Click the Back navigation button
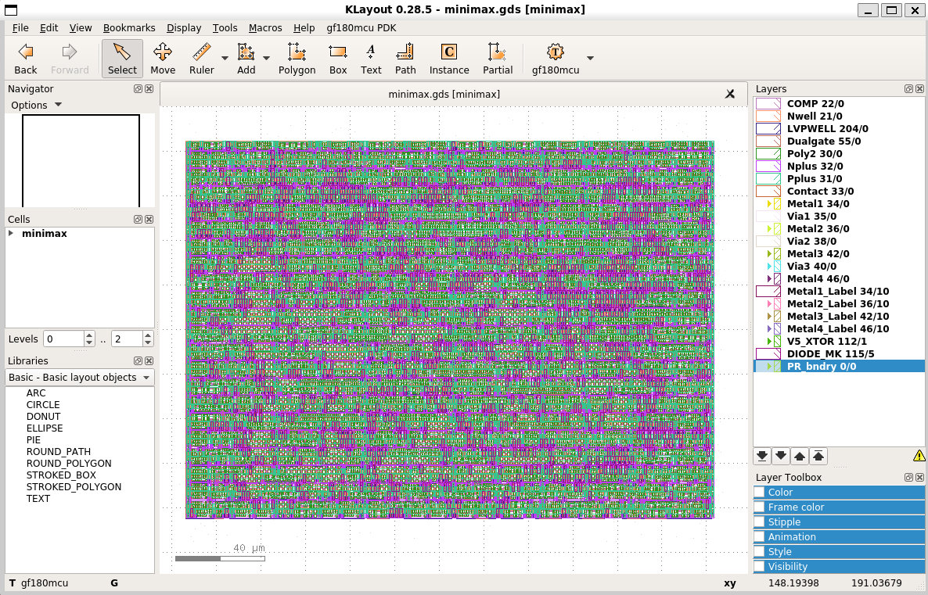 click(26, 59)
